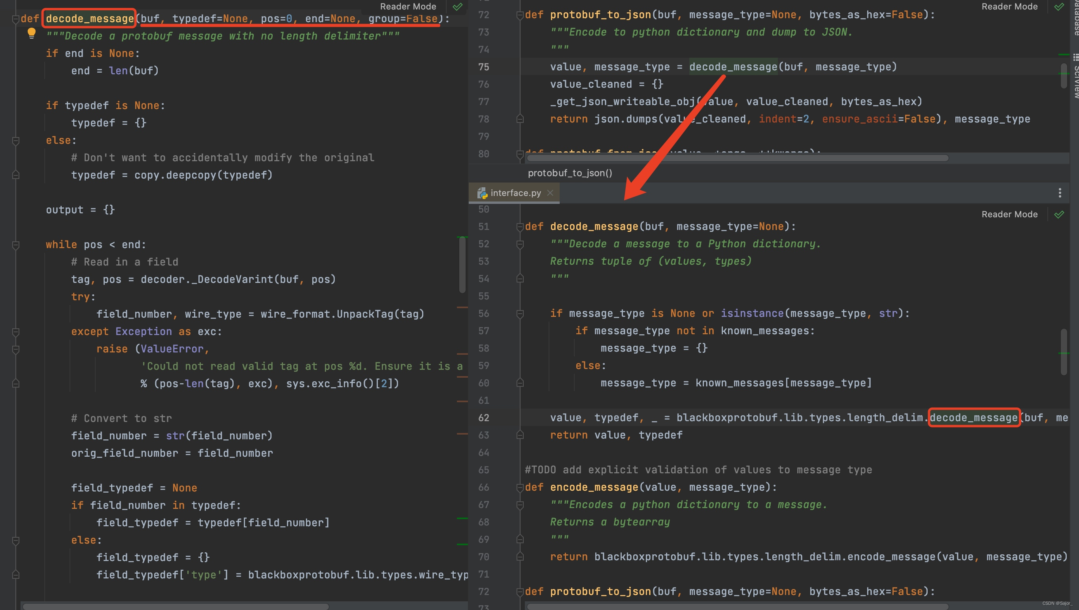The image size is (1079, 610).
Task: Click _get_json_writeable_obj on line 77
Action: (622, 102)
